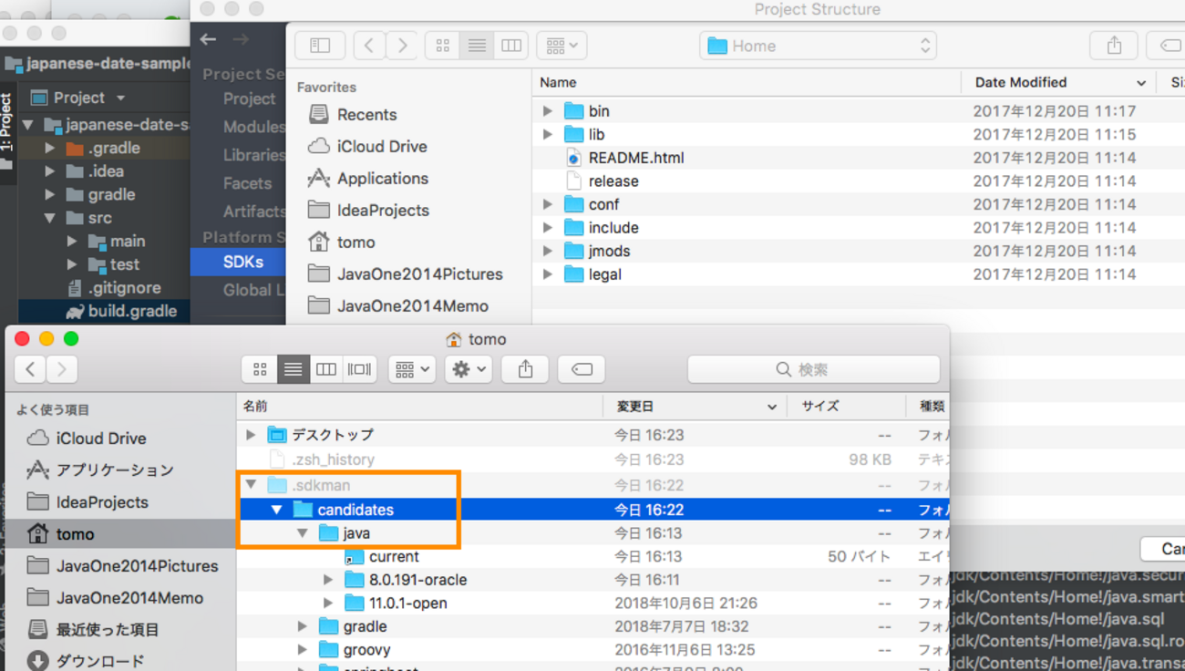Expand the conf folder in file chooser
Viewport: 1185px width, 671px height.
pos(548,204)
